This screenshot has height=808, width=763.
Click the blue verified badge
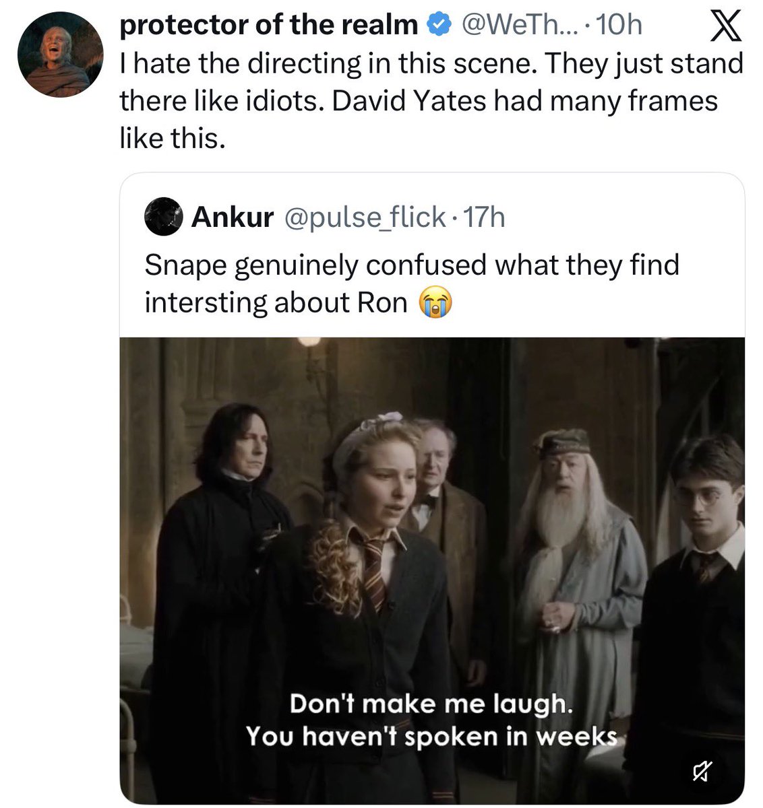[x=439, y=26]
